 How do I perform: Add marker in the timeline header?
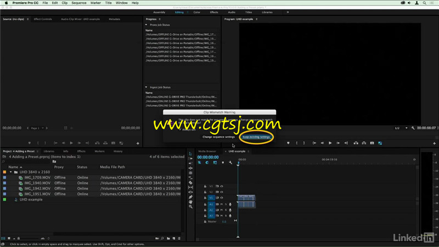click(223, 162)
